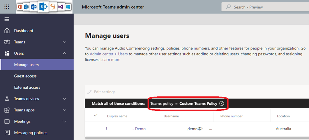Viewport: 309px width, 140px height.
Task: Click the Edit settings button
Action: (101, 92)
